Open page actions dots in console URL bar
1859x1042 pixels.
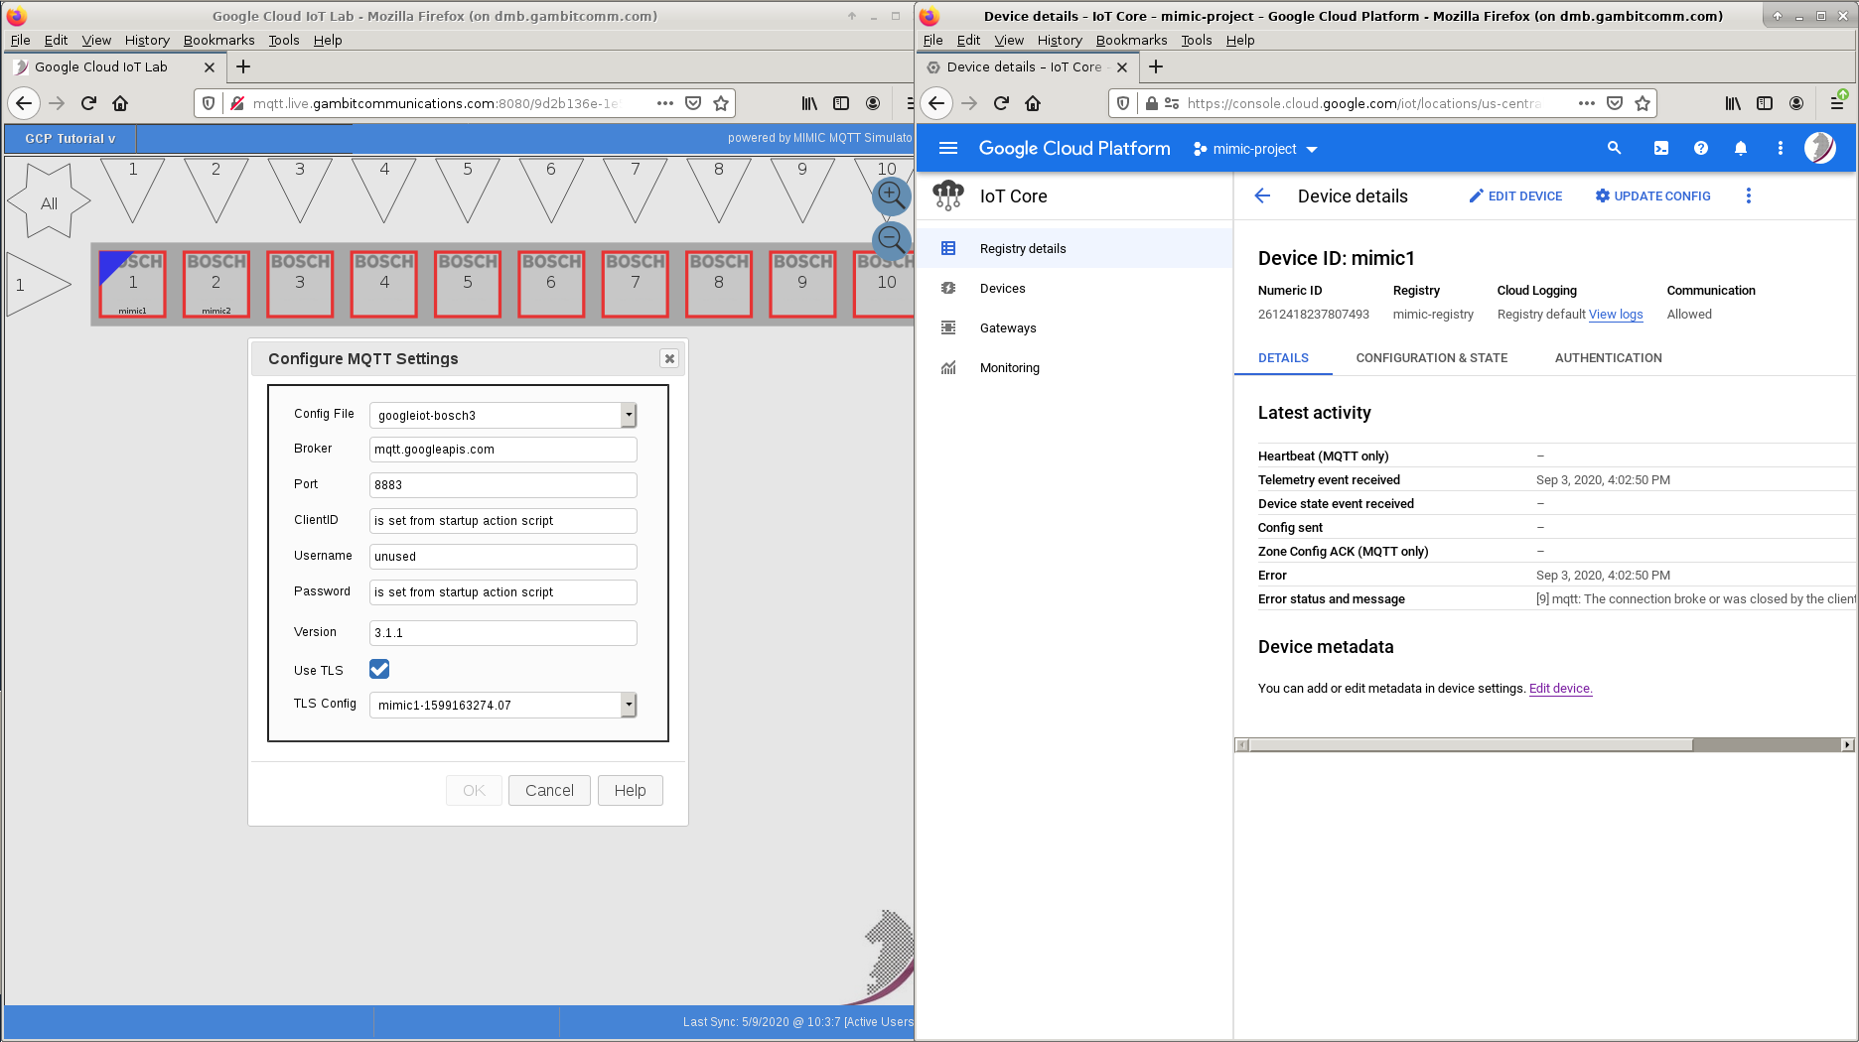click(x=1587, y=103)
